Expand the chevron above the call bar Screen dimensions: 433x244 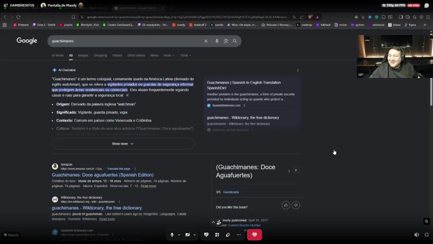point(213,222)
